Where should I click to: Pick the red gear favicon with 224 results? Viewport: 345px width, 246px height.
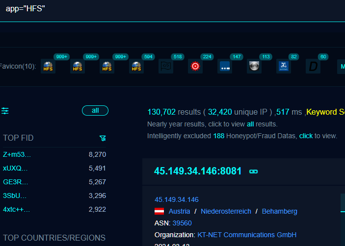click(x=195, y=66)
